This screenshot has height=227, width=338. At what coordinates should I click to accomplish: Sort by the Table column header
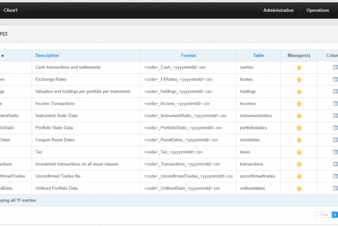259,55
